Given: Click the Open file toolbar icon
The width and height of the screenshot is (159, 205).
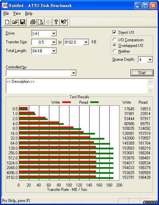Looking at the screenshot, I should click(x=15, y=22).
